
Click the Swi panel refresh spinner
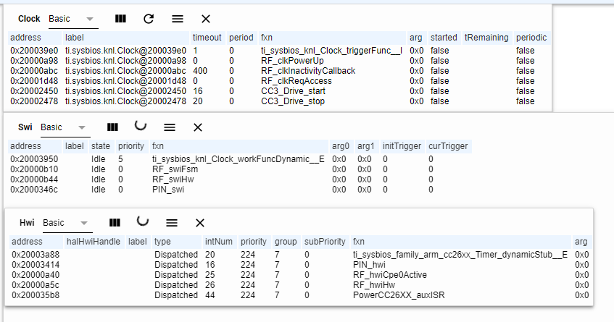(141, 127)
